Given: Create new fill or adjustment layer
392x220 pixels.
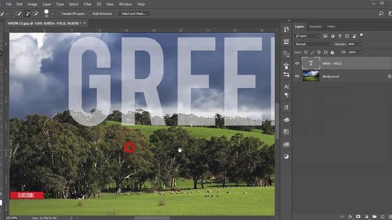Looking at the screenshot, I should [x=366, y=217].
